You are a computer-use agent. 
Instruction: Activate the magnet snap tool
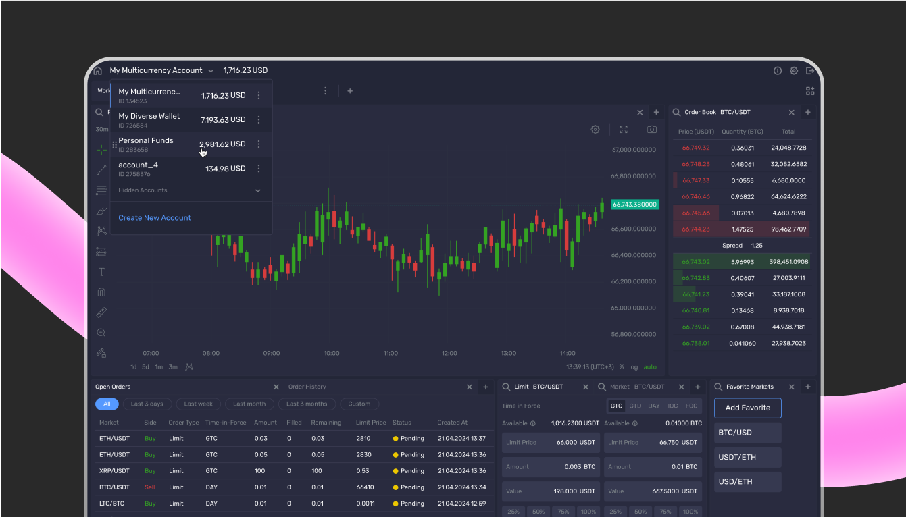click(x=101, y=292)
